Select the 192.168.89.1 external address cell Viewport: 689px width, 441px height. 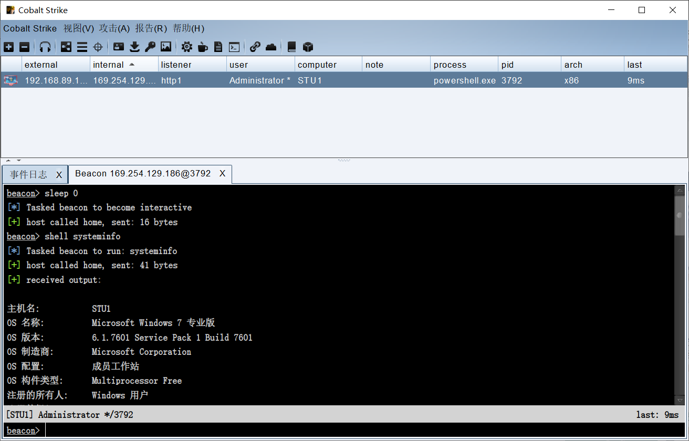(56, 80)
